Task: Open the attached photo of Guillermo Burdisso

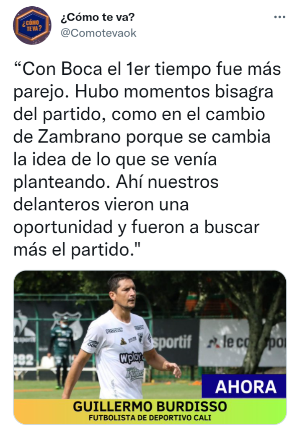Action: coord(150,347)
